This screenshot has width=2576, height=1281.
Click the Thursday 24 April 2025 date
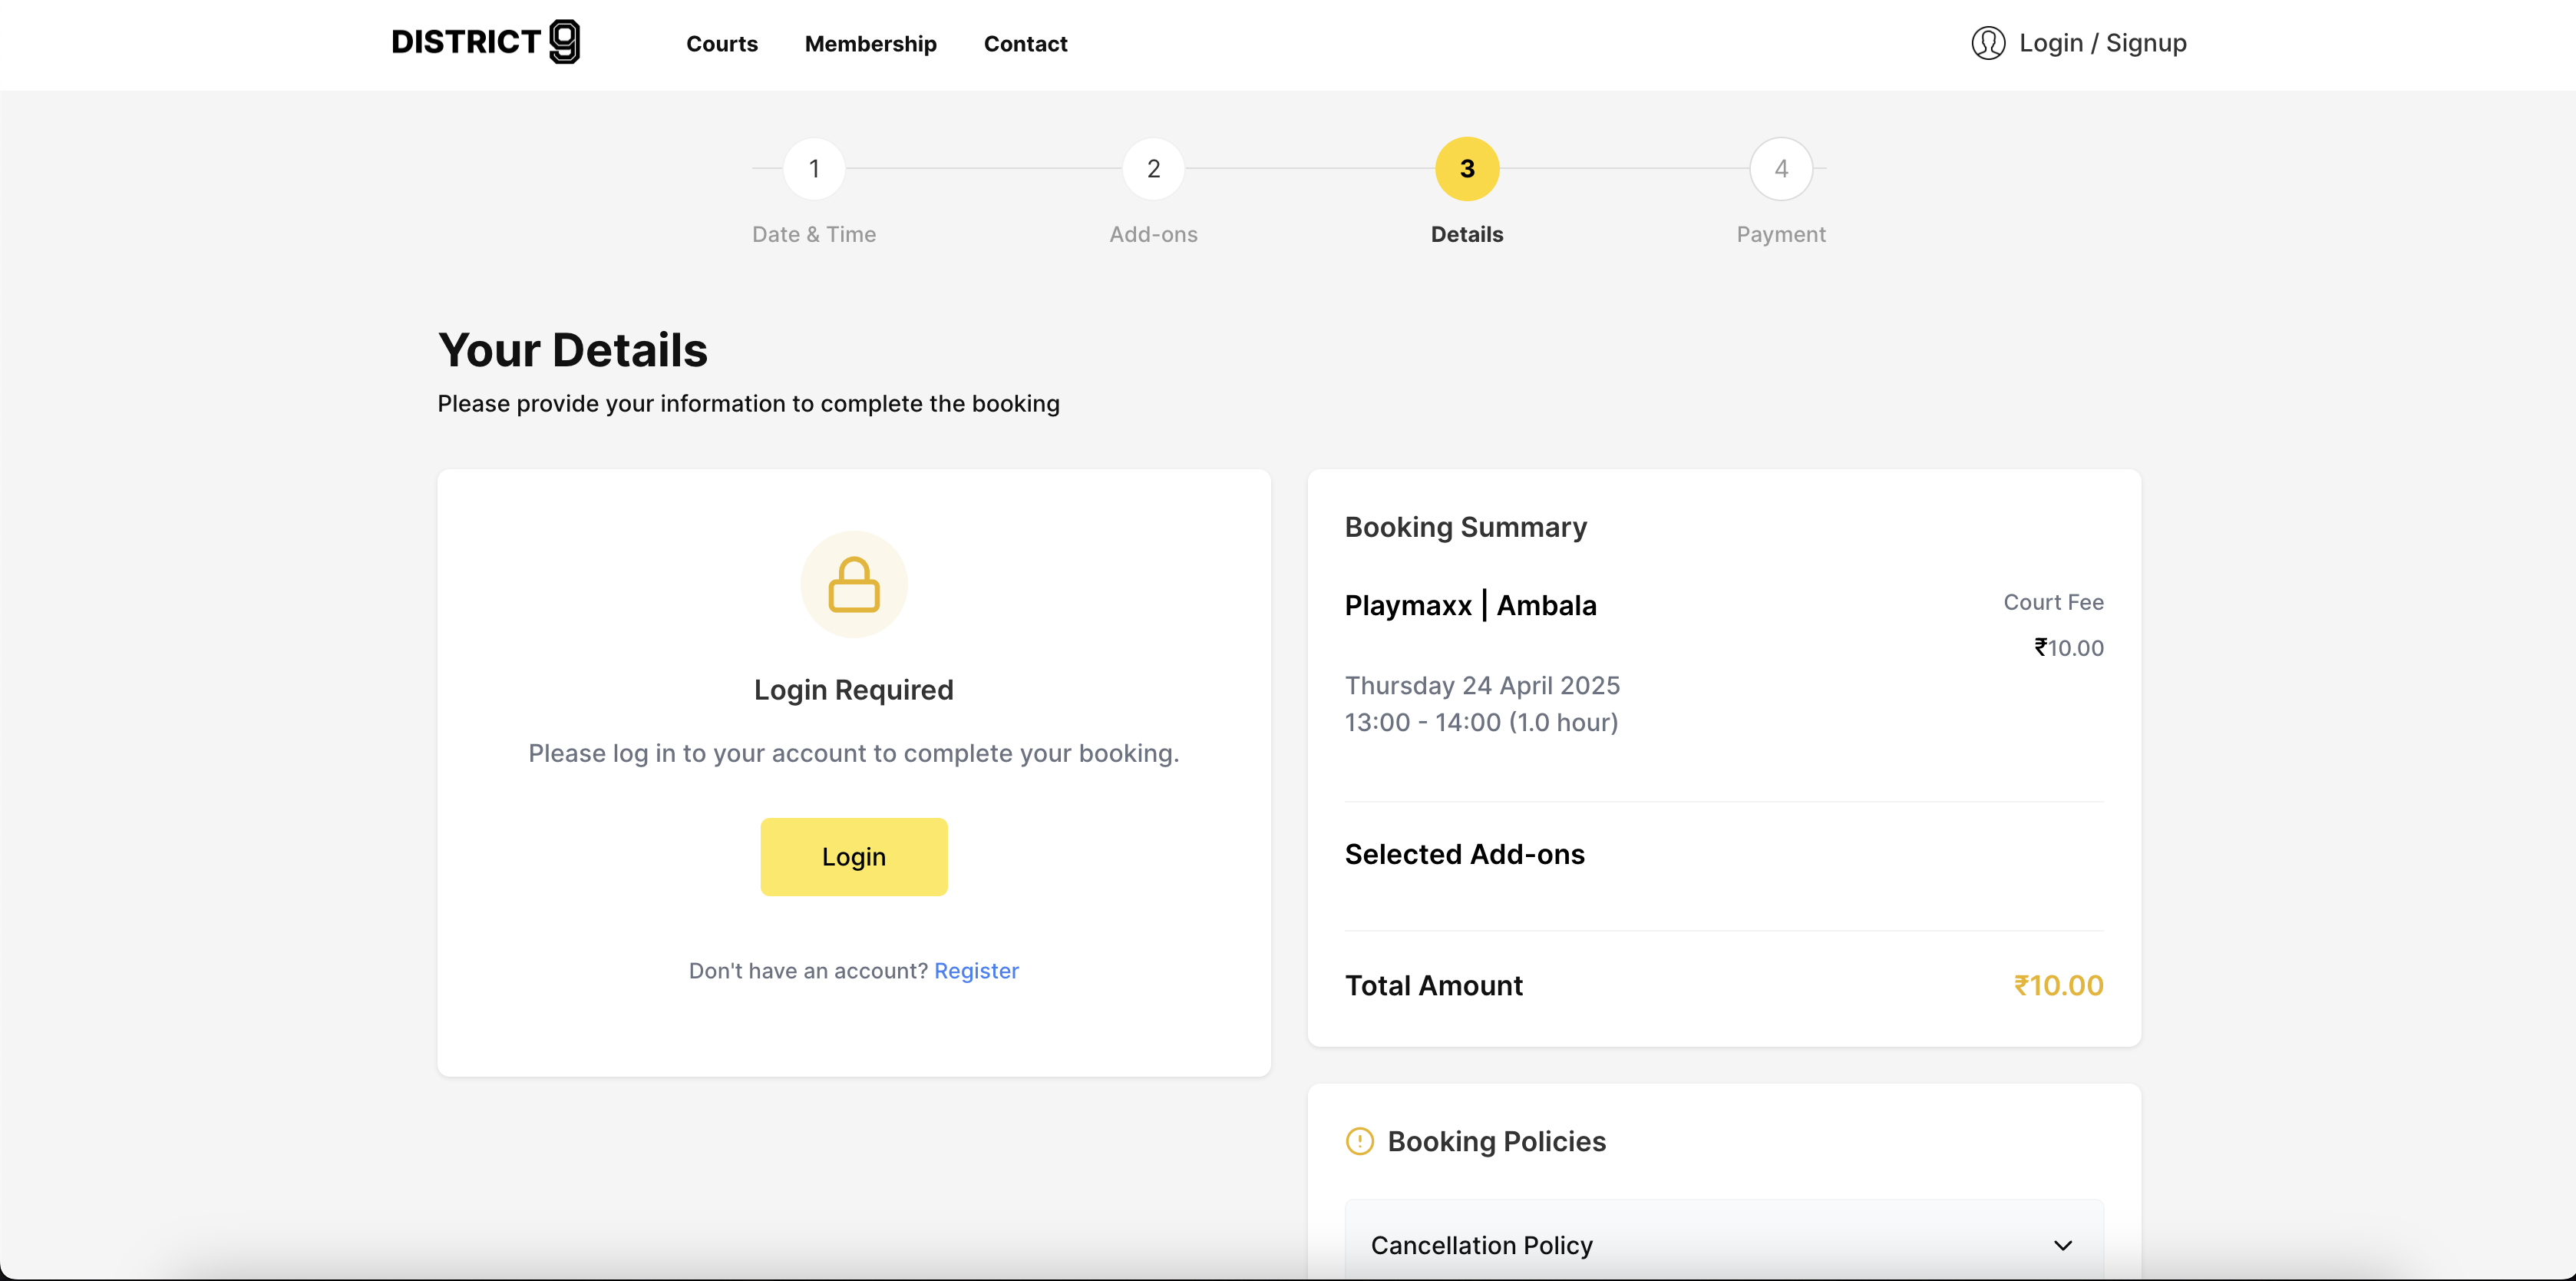tap(1482, 686)
